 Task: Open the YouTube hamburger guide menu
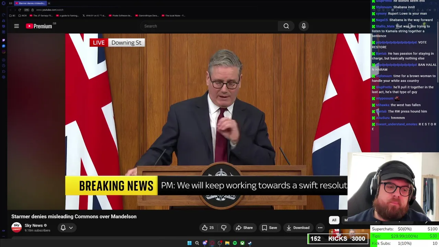pos(16,26)
